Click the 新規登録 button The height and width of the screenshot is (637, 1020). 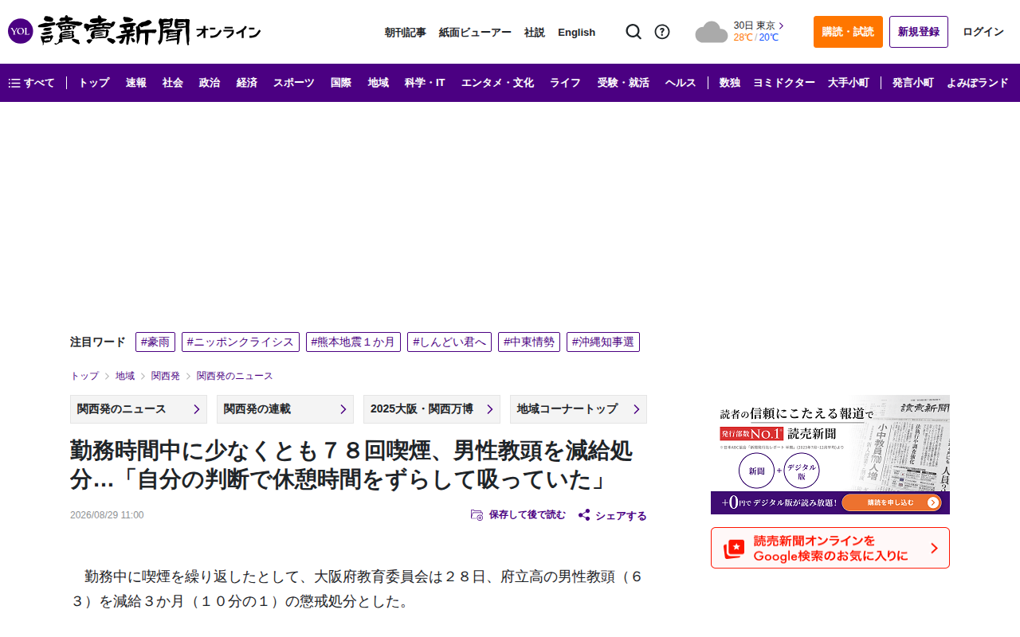click(x=919, y=32)
